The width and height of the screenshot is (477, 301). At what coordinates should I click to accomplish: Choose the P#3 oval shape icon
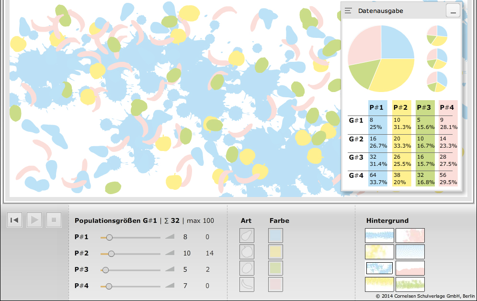pos(247,268)
